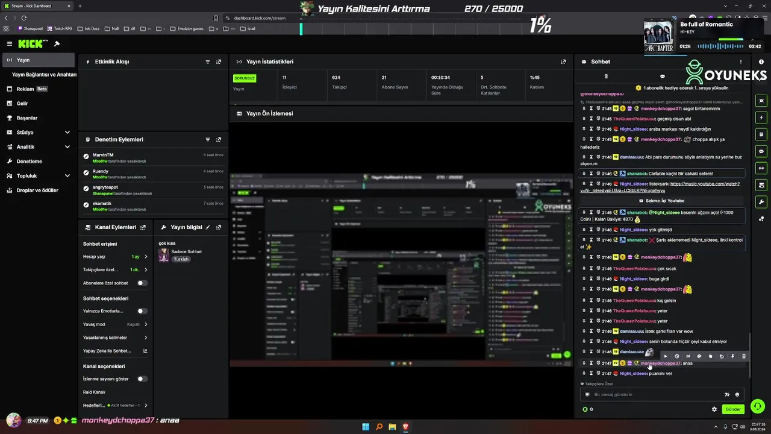The width and height of the screenshot is (771, 434).
Task: Toggle Abonelere özel sohbet switch
Action: pos(142,283)
